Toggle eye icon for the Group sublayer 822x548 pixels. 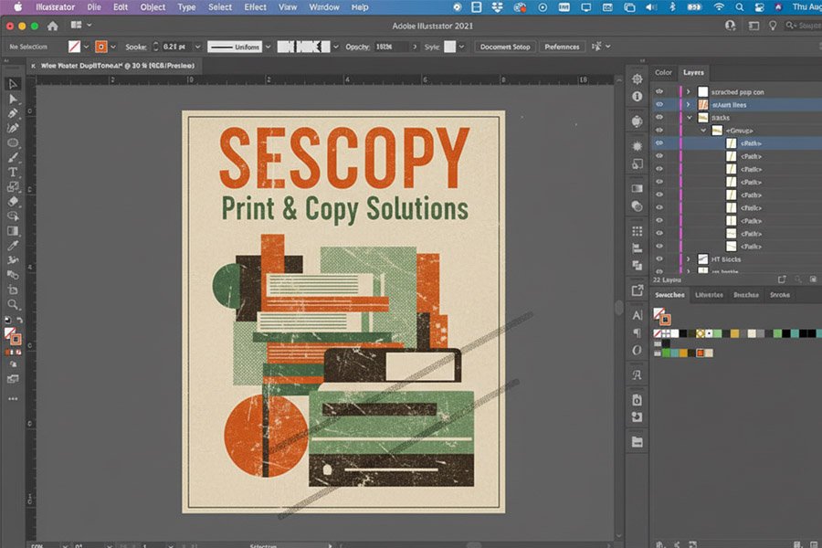(659, 131)
